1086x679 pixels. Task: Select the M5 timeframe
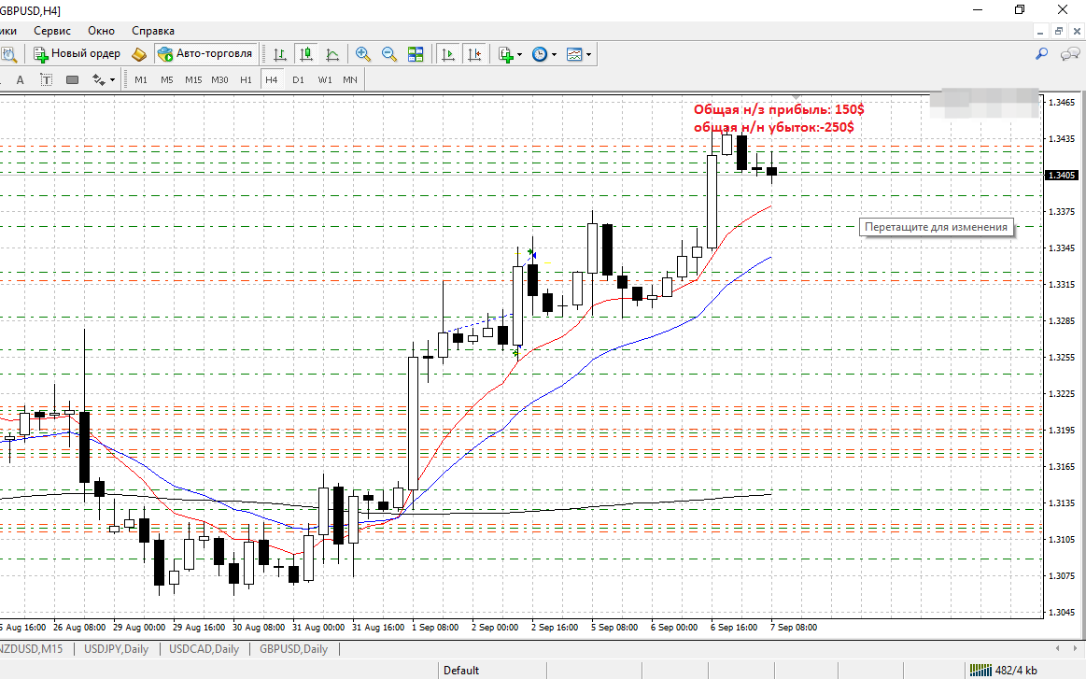pyautogui.click(x=167, y=79)
